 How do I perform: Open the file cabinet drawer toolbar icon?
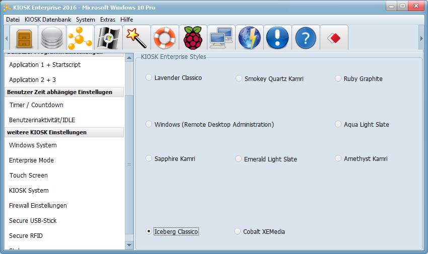(x=24, y=38)
